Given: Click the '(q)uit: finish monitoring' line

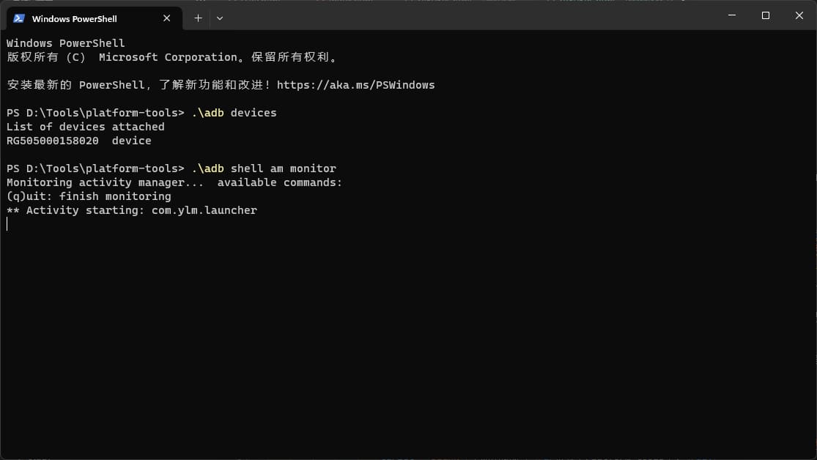Looking at the screenshot, I should click(89, 196).
